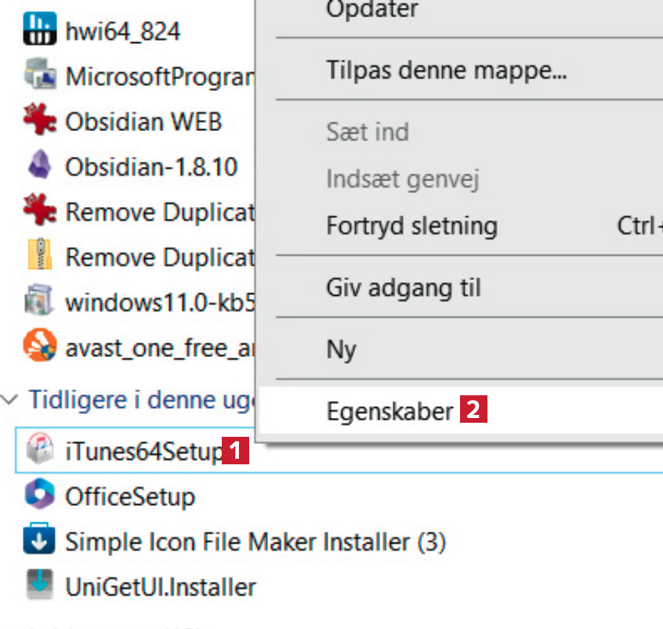Collapse the 'Tidligere i denne uge' group chevron
This screenshot has height=629, width=663.
(x=11, y=400)
